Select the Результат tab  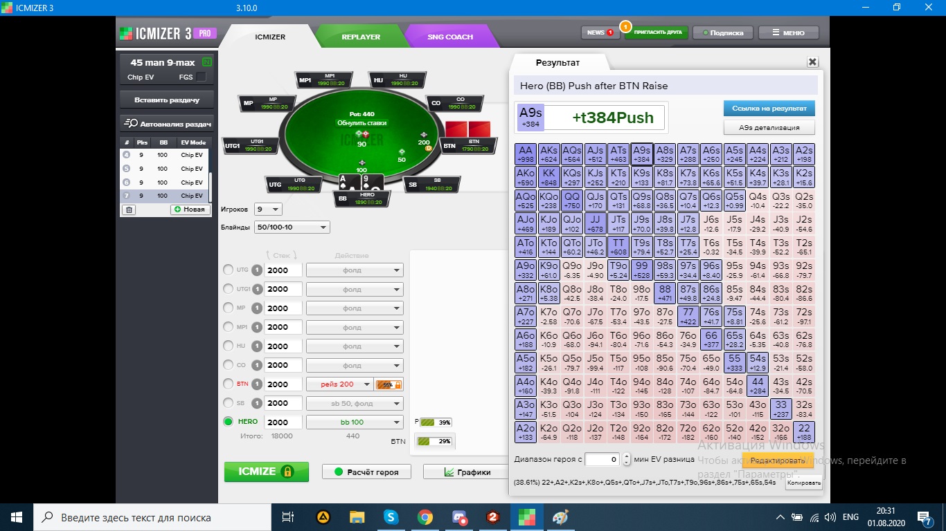click(560, 63)
